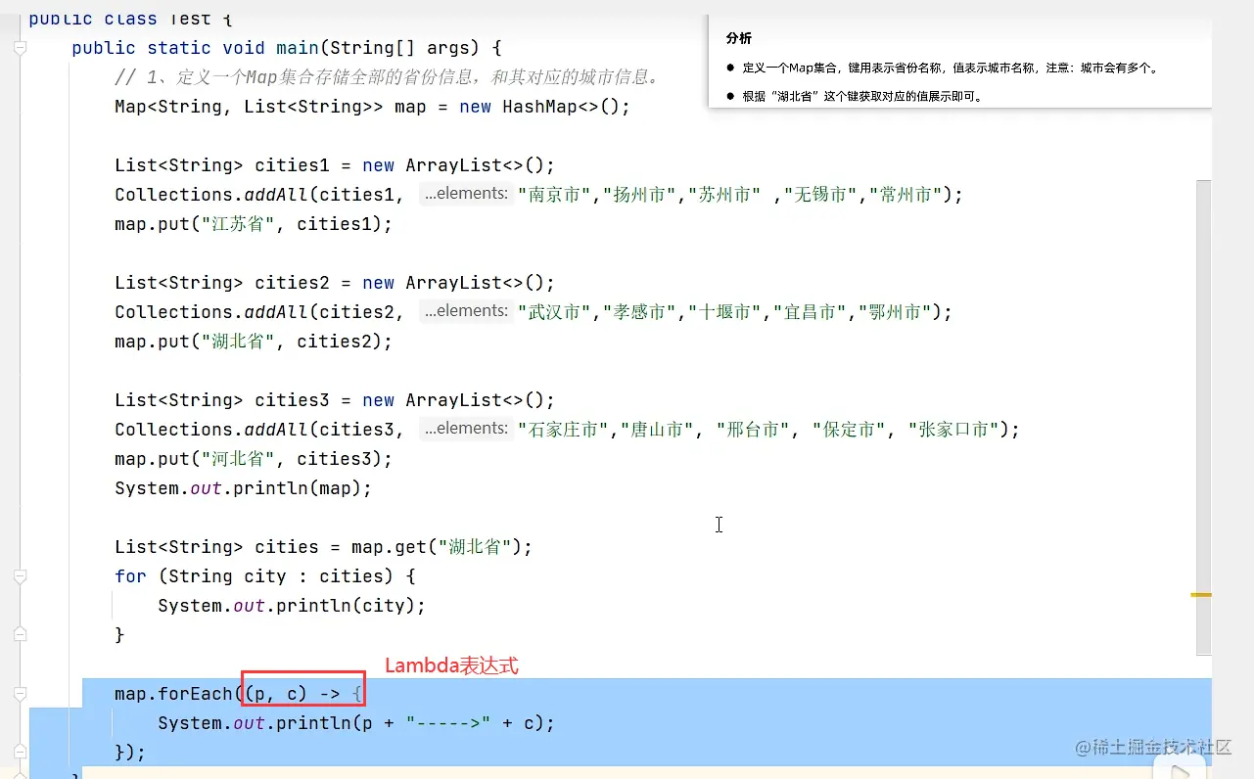Click the cities1 ArrayList declaration line
This screenshot has width=1254, height=779.
(x=335, y=164)
